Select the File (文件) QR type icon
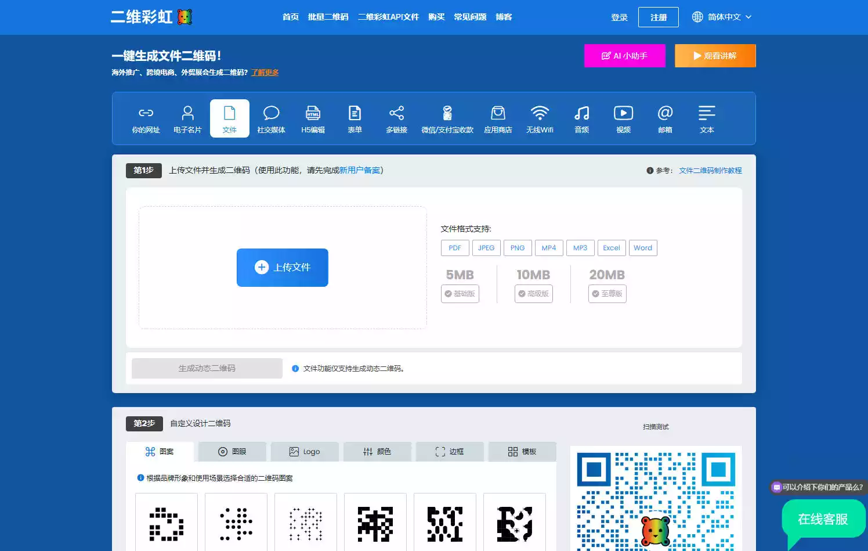868x551 pixels. (230, 118)
